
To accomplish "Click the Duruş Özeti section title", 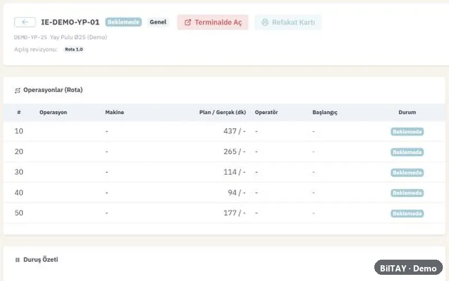I will pyautogui.click(x=40, y=260).
